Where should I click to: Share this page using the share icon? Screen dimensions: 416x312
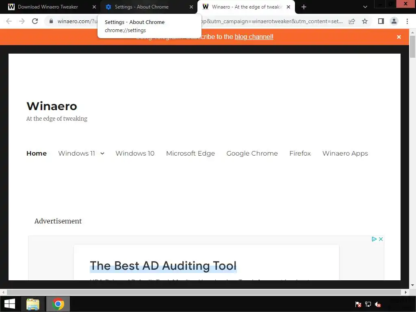(x=352, y=21)
